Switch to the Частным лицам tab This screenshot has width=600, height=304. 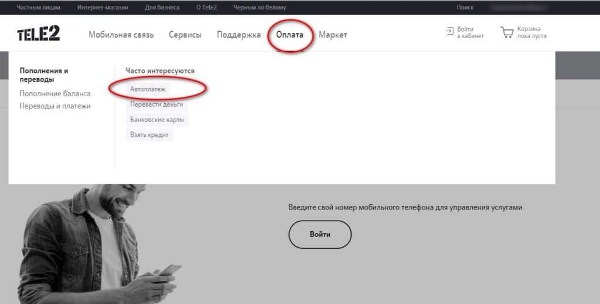[37, 7]
